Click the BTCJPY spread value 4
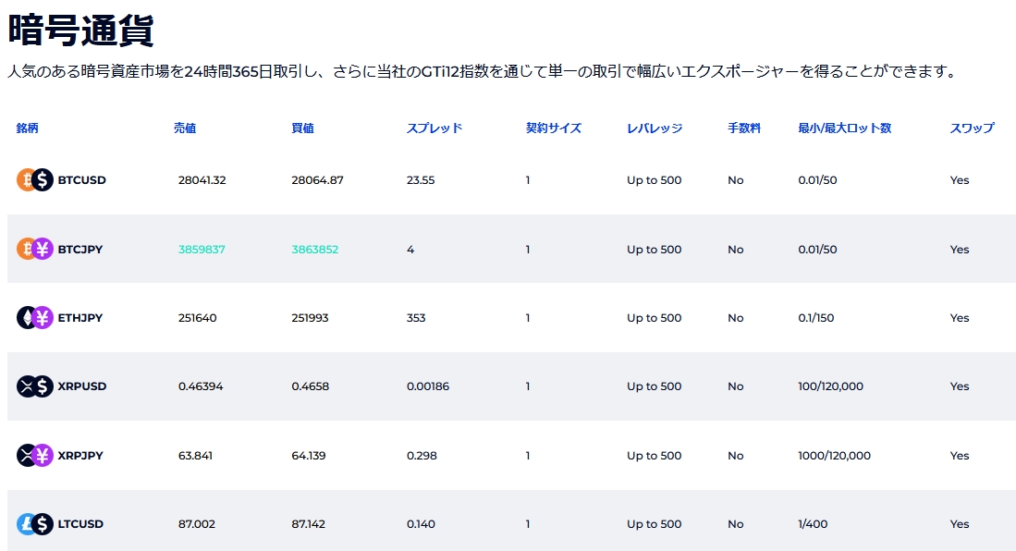The height and width of the screenshot is (551, 1016). pos(410,250)
